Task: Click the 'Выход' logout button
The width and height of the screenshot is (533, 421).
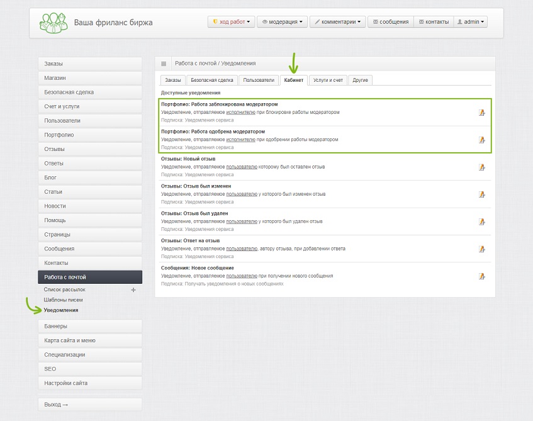Action: tap(90, 405)
